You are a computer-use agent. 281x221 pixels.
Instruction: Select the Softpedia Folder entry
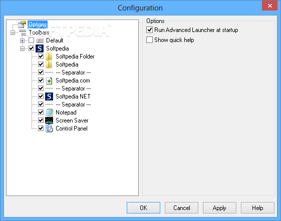75,56
